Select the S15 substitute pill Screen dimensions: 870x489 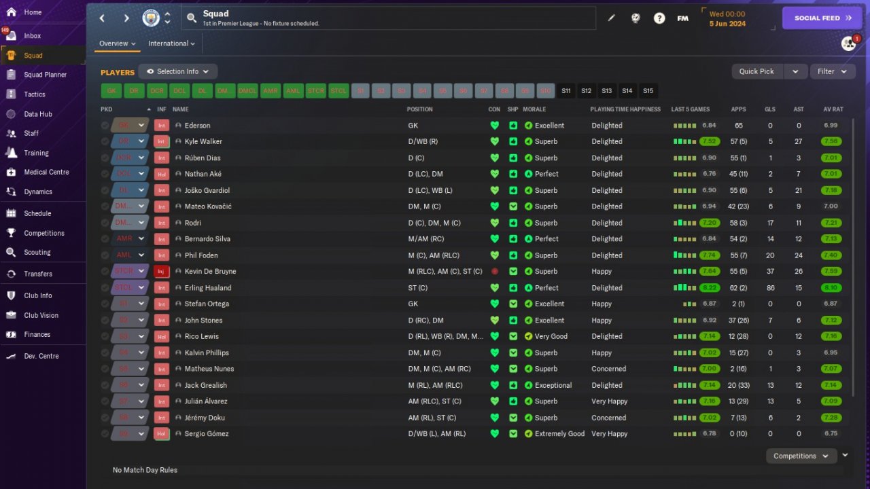pos(648,91)
